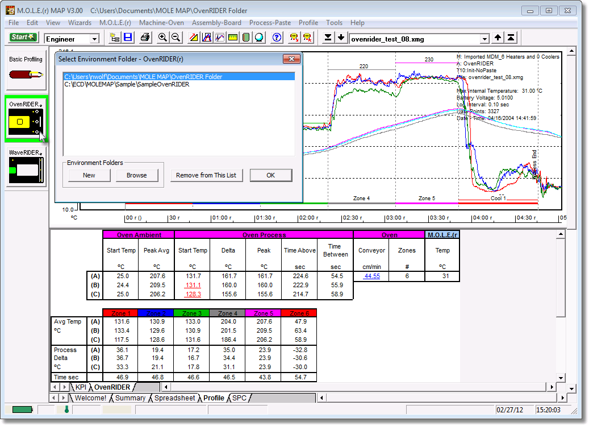This screenshot has height=426, width=589.
Task: Switch to the OvenRIDER data tab
Action: (x=112, y=387)
